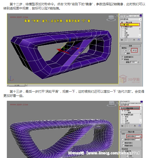The image size is (150, 158).
Task: Click the ViewCube in the step thirteen viewport
Action: [111, 104]
